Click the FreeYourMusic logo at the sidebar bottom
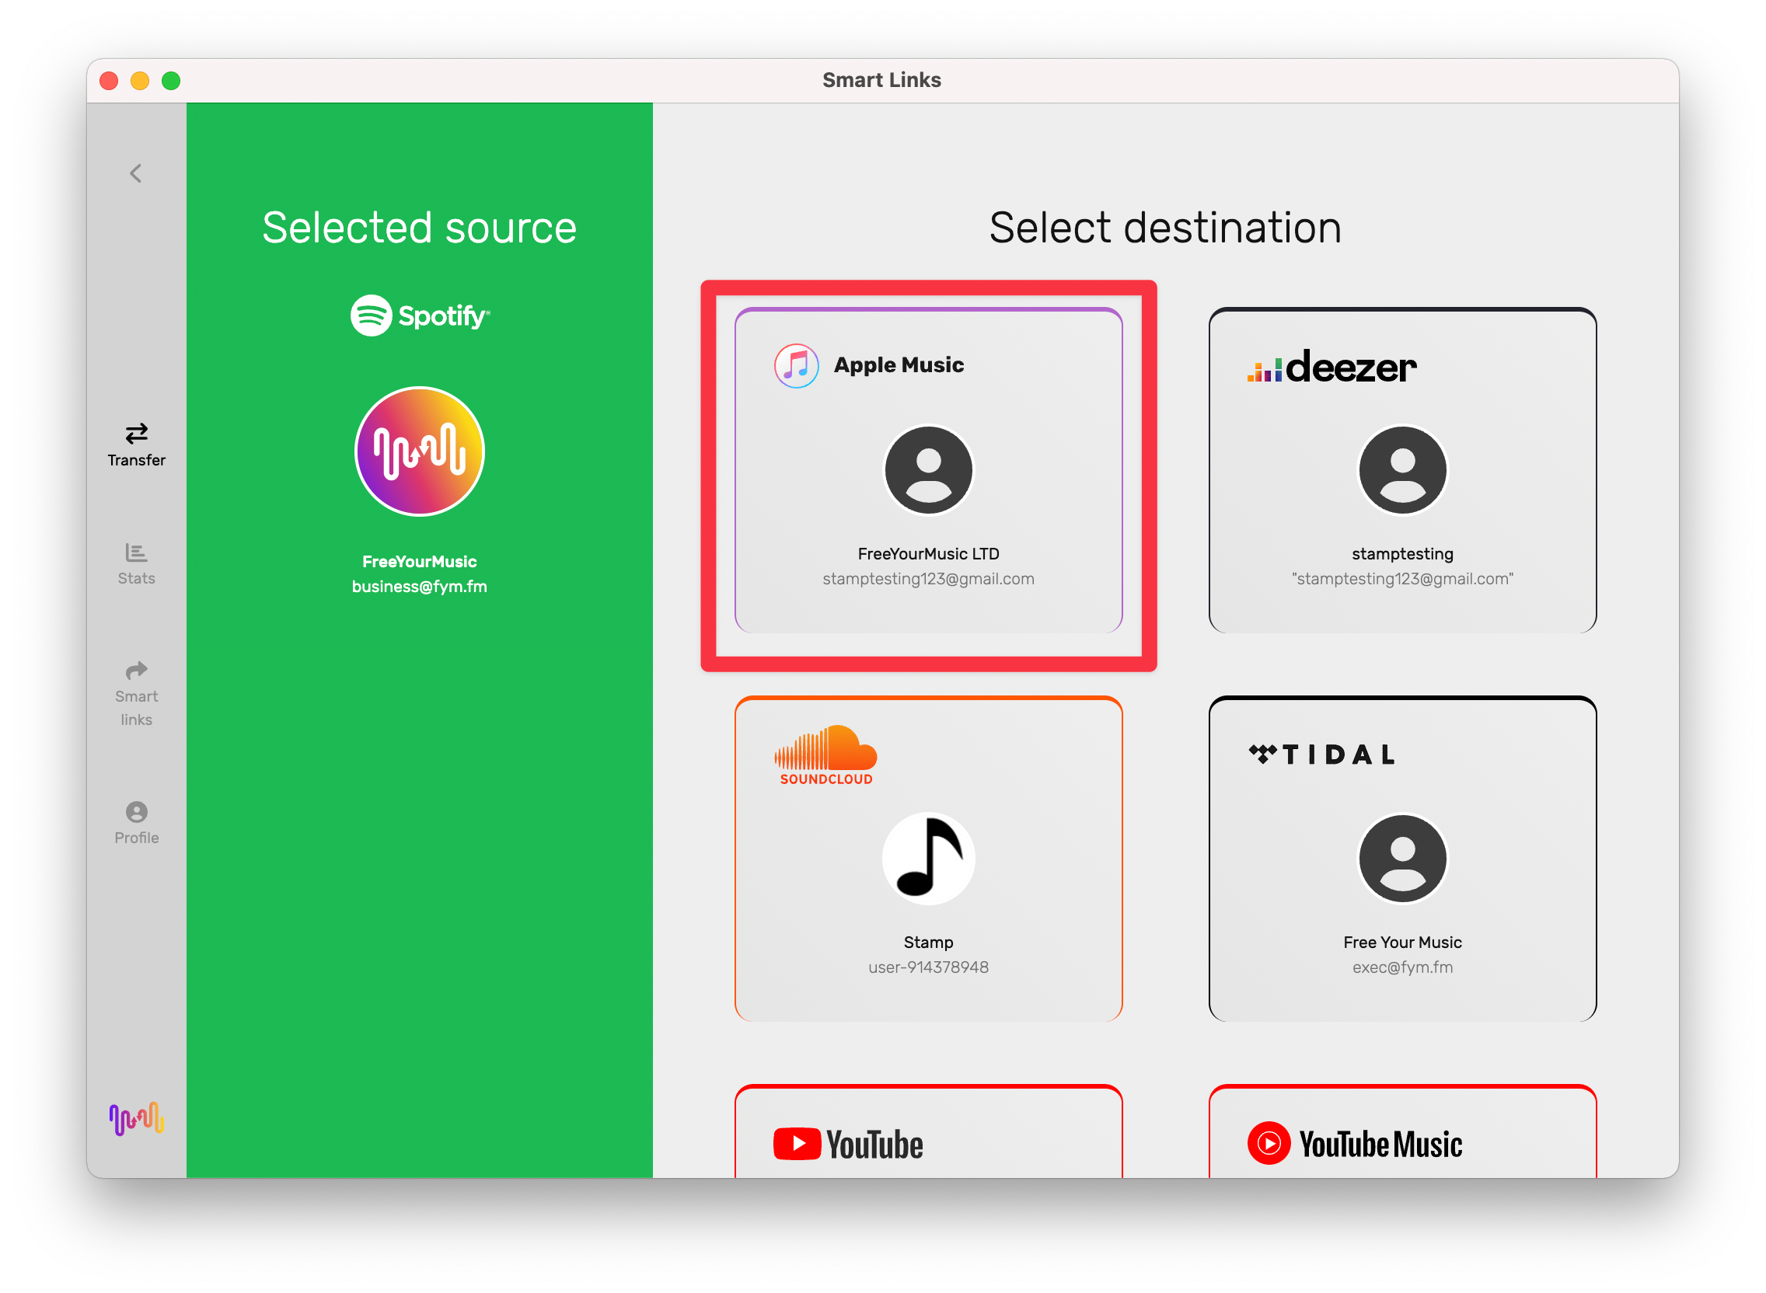This screenshot has height=1293, width=1766. click(136, 1119)
